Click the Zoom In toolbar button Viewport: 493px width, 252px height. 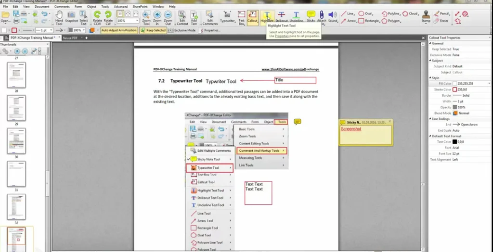pyautogui.click(x=157, y=18)
